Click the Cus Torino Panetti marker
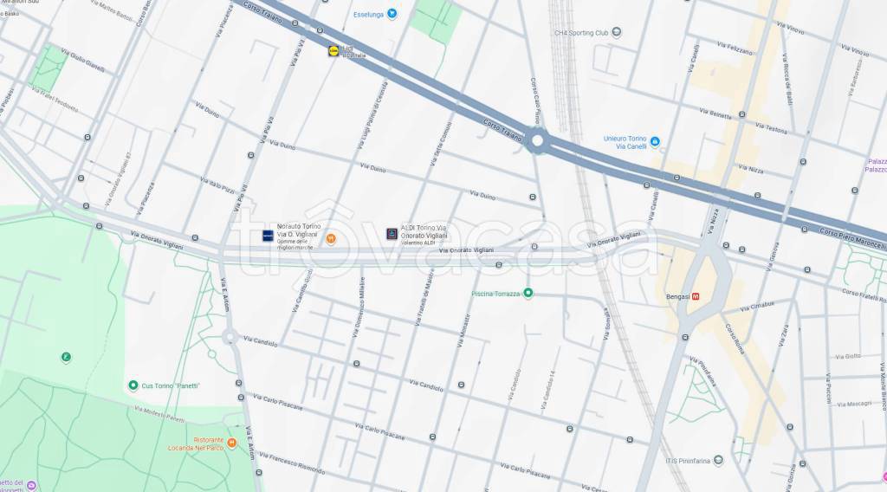The height and width of the screenshot is (492, 887). pyautogui.click(x=133, y=385)
